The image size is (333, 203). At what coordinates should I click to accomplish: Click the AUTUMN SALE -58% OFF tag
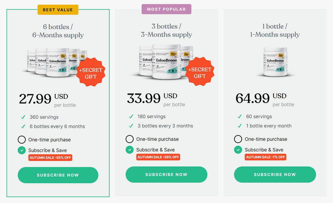point(158,157)
